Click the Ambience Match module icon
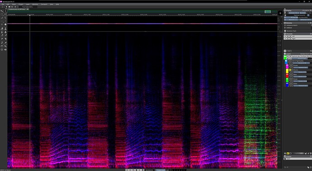Viewport: 312px width, 171px height. 285,25
